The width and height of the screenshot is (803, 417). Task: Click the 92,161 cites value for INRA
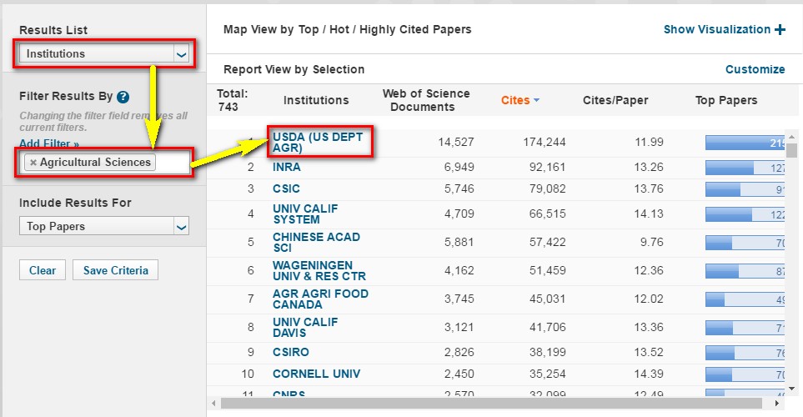click(548, 167)
